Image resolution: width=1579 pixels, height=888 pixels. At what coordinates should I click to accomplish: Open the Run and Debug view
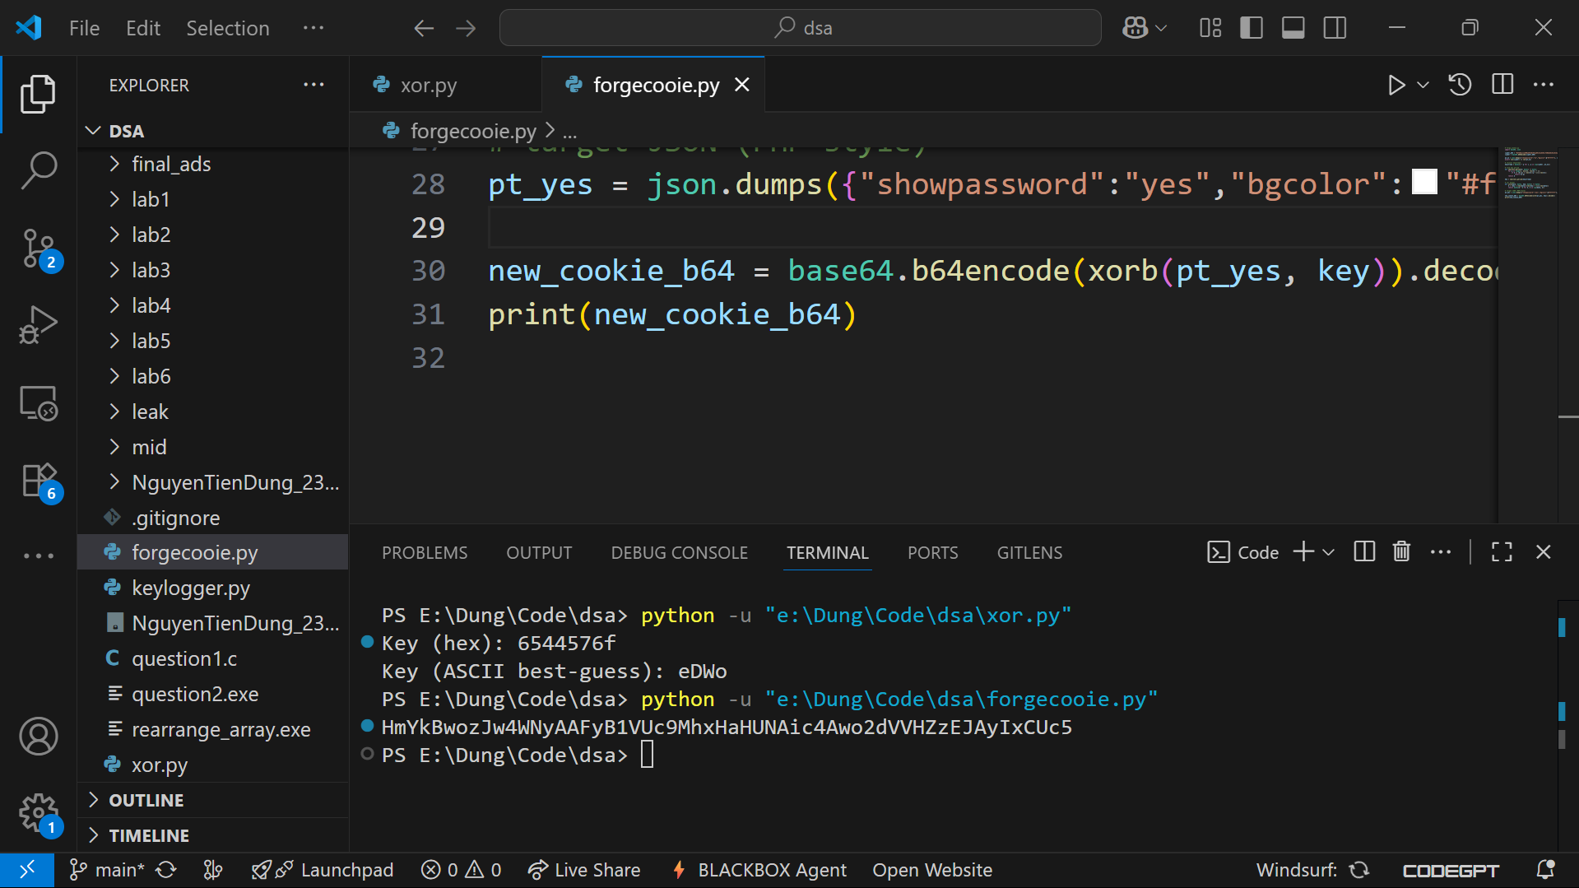(39, 325)
